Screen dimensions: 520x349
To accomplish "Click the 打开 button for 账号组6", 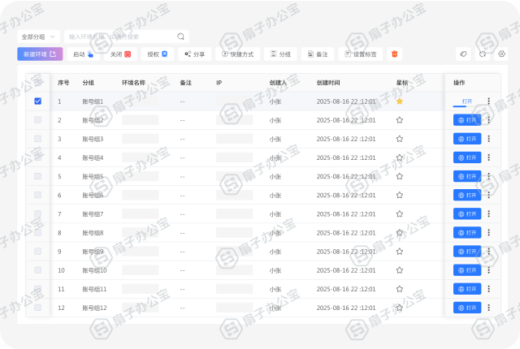I will point(466,195).
